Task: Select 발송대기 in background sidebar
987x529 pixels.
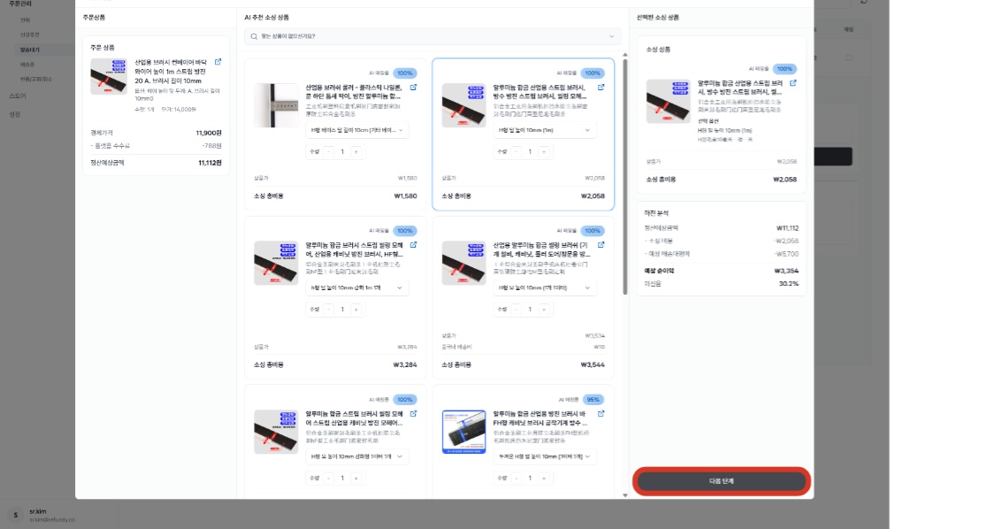Action: click(x=29, y=50)
